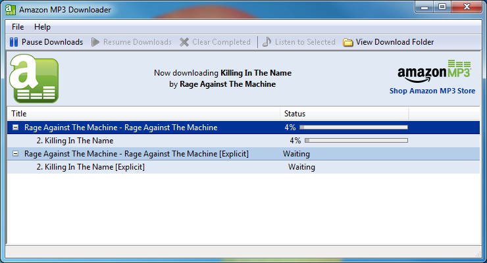487x263 pixels.
Task: Collapse the first Rage Against The Machine album
Action: 15,127
